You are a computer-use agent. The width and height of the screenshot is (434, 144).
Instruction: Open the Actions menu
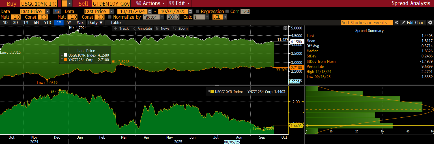point(150,3)
